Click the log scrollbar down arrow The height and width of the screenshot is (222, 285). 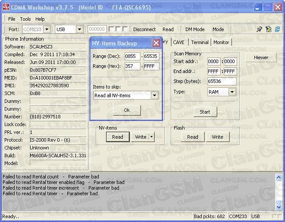279,207
